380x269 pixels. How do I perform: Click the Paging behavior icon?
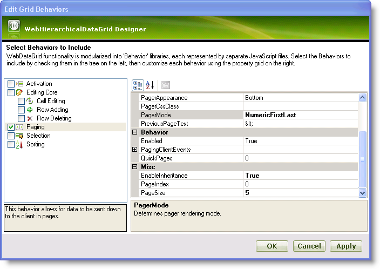(x=19, y=127)
